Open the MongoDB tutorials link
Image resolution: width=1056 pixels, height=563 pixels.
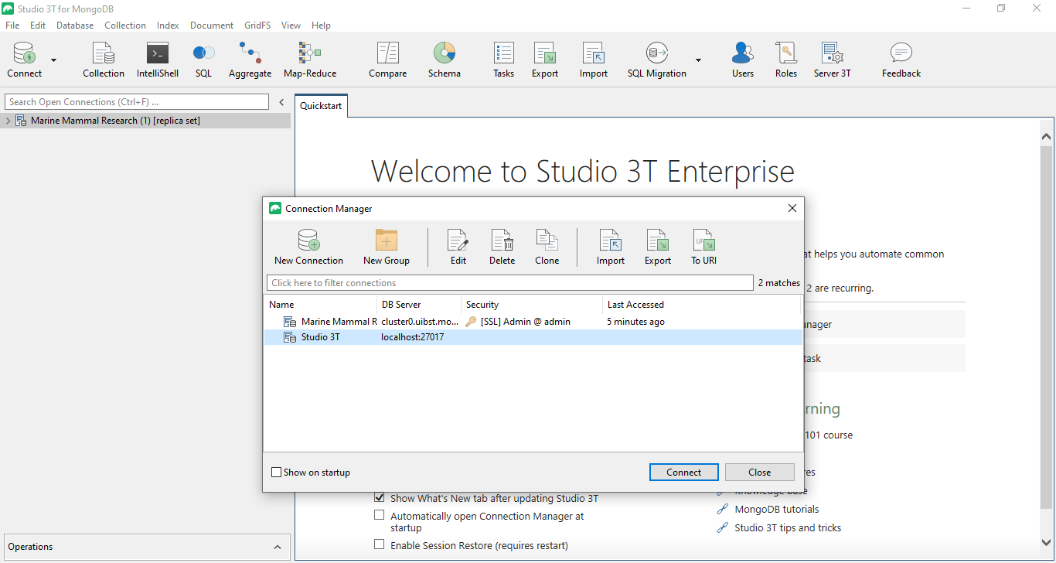tap(775, 509)
